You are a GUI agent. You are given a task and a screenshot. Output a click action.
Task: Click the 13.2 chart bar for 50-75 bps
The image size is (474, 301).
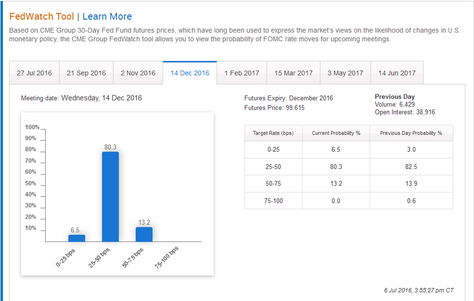[x=144, y=234]
